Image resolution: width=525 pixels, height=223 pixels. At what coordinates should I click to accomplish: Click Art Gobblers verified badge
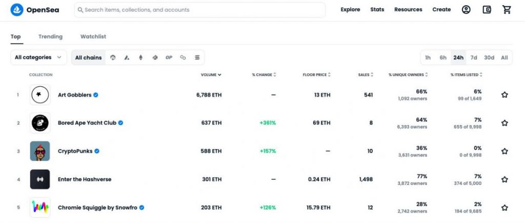click(x=96, y=95)
